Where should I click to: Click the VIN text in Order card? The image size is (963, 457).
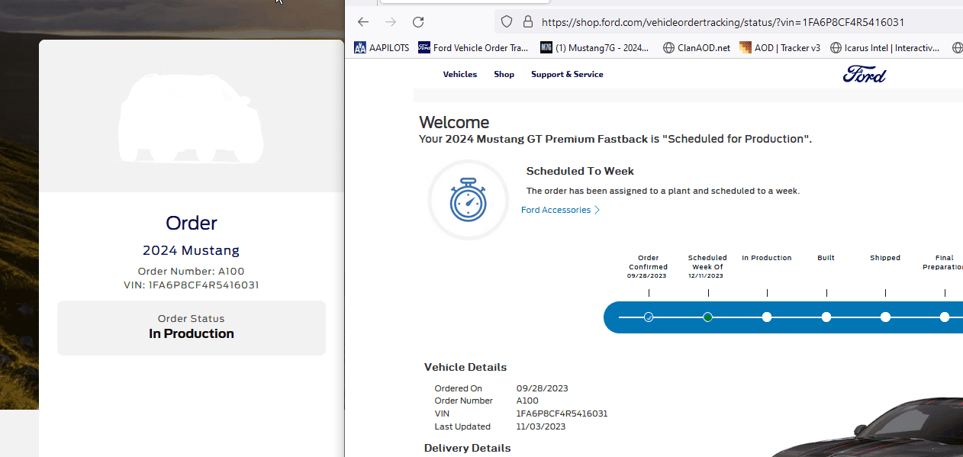192,285
